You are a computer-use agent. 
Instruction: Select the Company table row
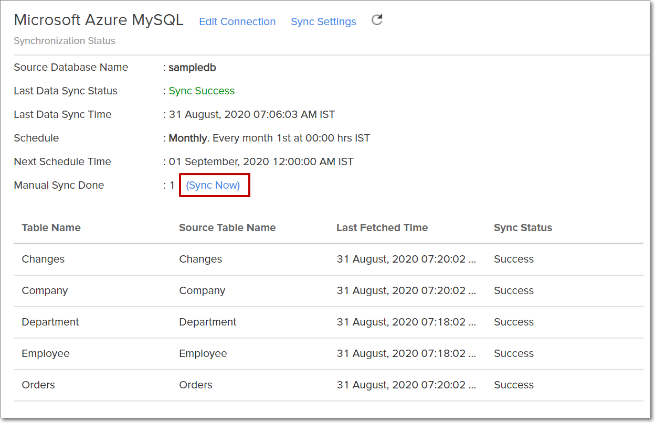(45, 290)
